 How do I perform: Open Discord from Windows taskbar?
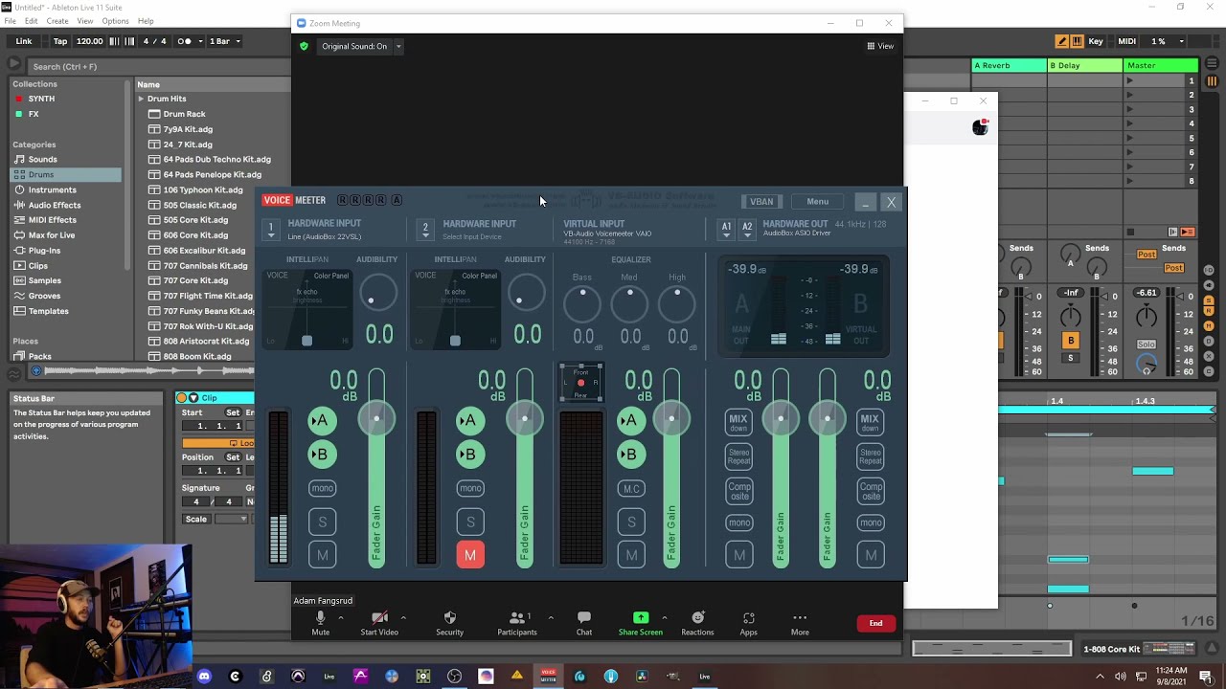pyautogui.click(x=204, y=677)
